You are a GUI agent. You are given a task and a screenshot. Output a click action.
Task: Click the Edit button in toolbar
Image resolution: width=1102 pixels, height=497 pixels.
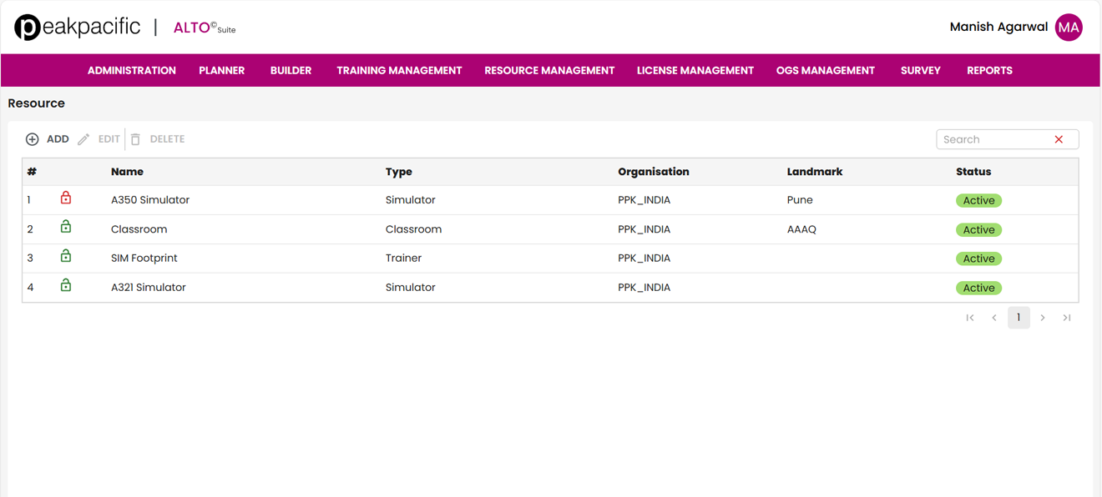pos(99,139)
